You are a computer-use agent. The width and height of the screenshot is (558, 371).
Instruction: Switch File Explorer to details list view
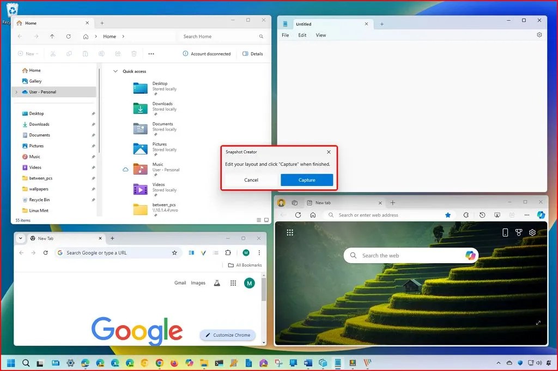click(259, 220)
